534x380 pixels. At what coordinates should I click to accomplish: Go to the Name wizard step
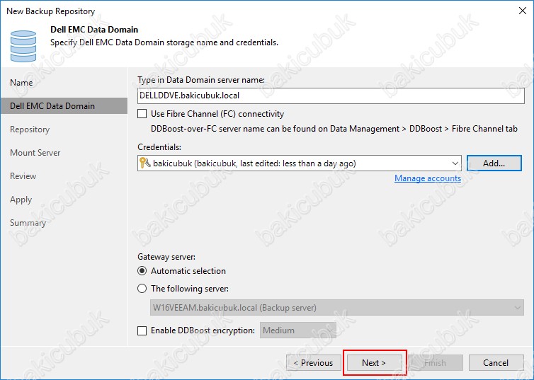21,83
